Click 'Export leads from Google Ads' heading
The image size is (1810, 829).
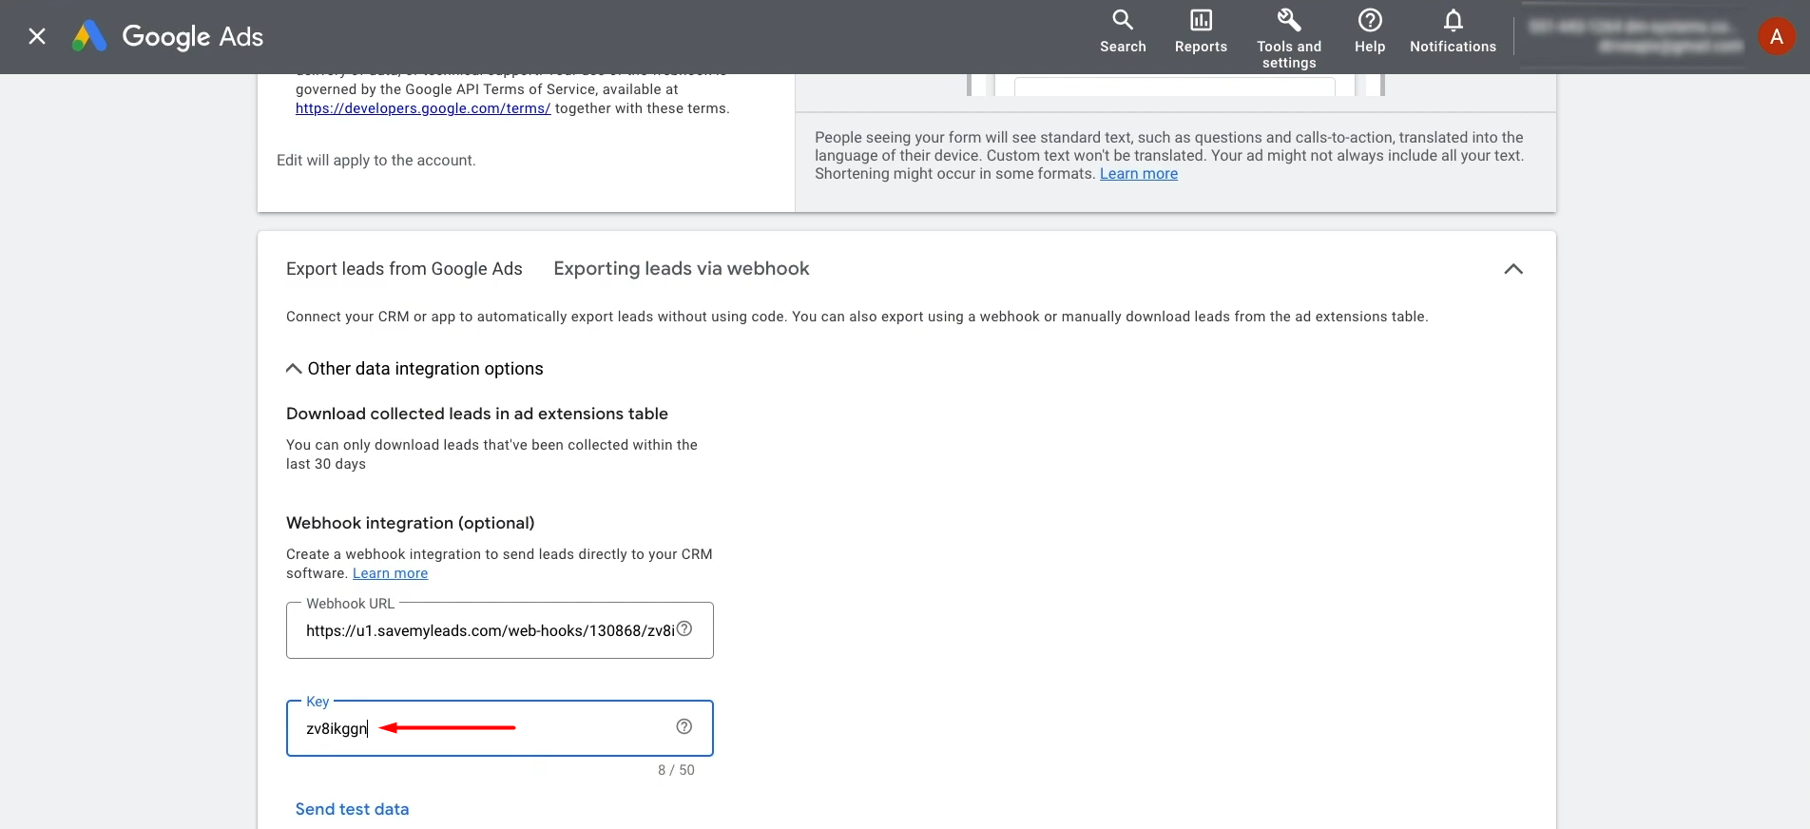404,269
